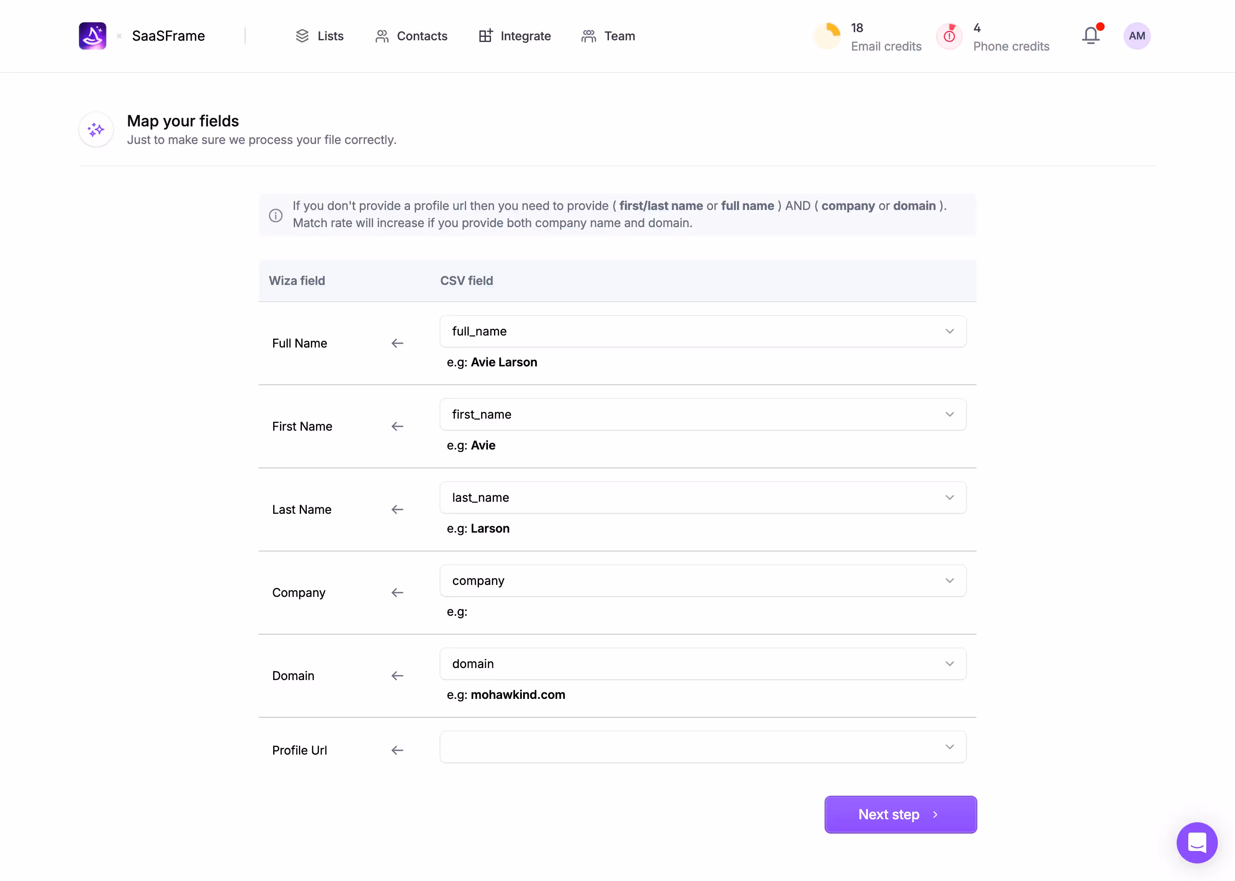Click the arrow icon next to Full Name

tap(398, 343)
